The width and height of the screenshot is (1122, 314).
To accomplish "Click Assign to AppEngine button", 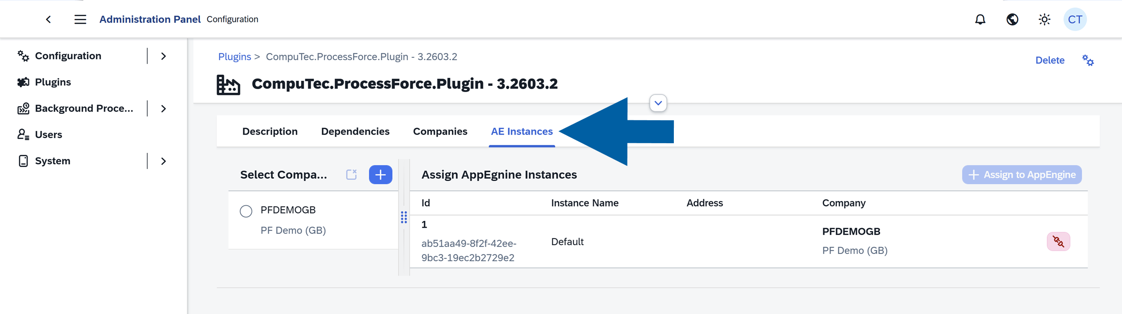I will [x=1022, y=175].
